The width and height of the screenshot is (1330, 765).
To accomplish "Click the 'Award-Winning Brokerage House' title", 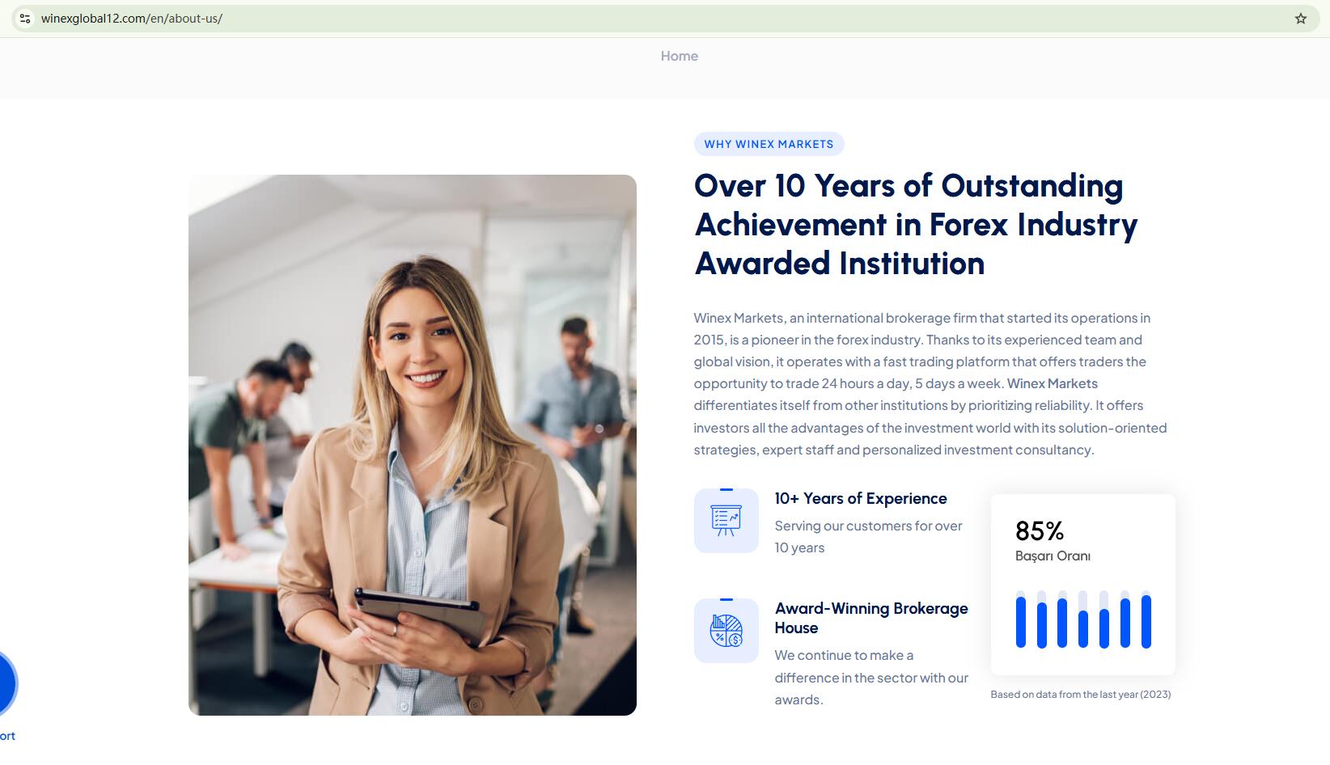I will pos(871,618).
